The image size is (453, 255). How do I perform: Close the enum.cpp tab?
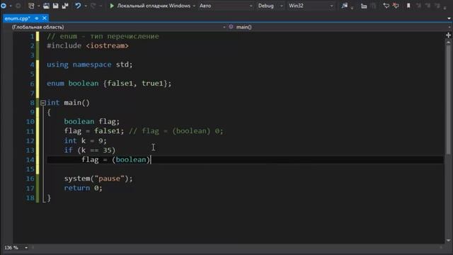pyautogui.click(x=44, y=18)
